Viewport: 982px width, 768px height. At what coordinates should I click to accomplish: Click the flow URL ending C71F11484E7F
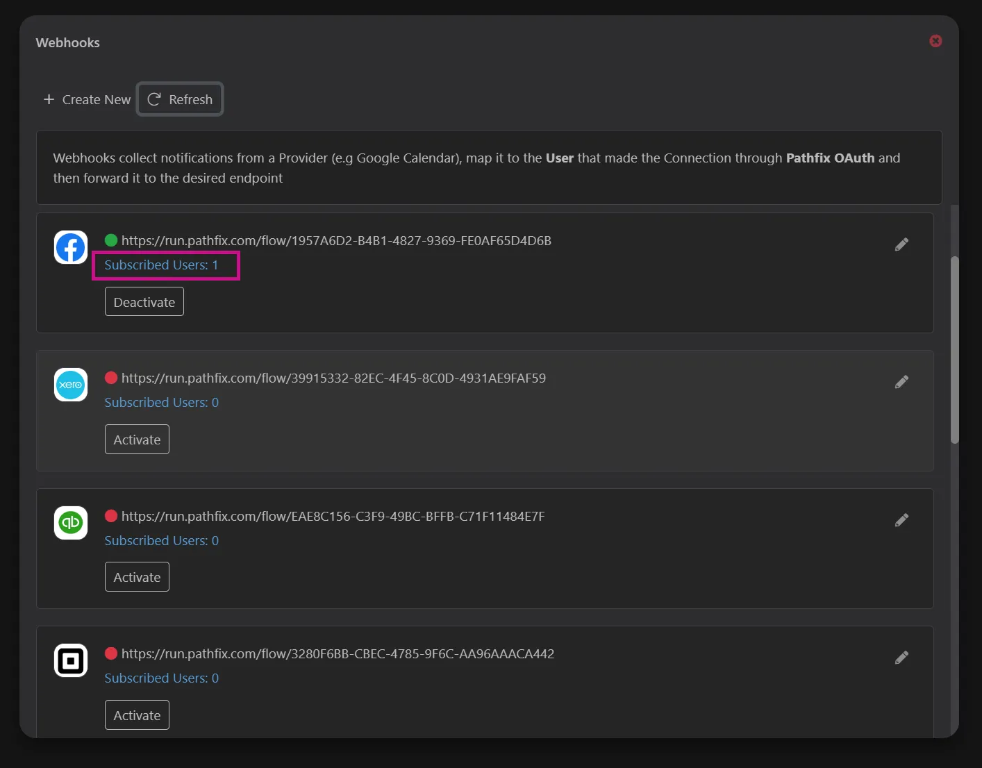[x=333, y=517]
